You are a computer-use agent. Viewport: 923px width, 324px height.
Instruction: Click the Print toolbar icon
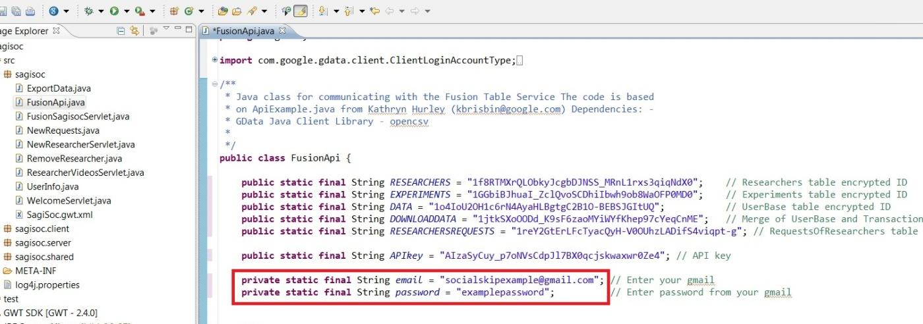pos(30,11)
